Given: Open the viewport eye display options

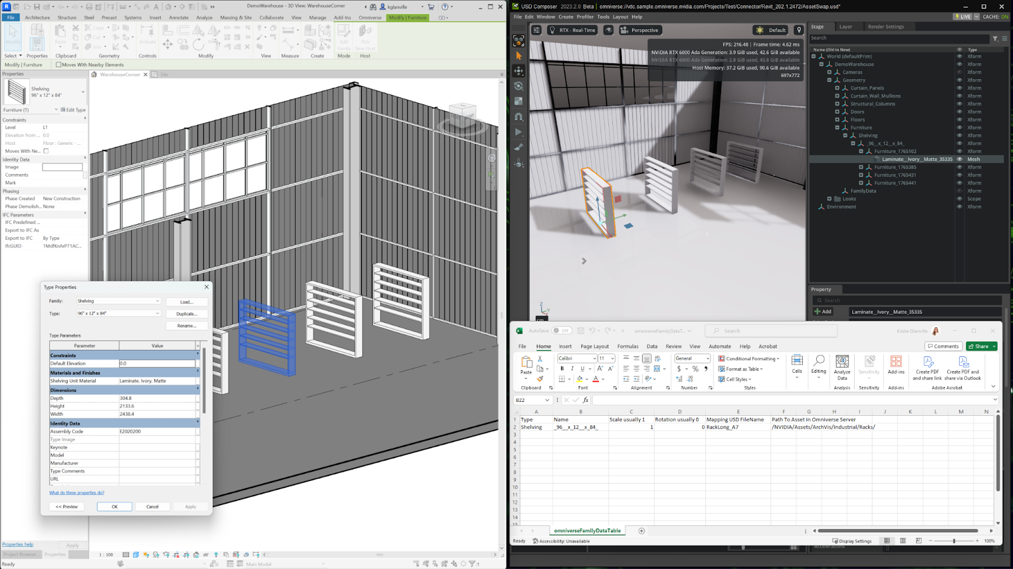Looking at the screenshot, I should coord(608,30).
